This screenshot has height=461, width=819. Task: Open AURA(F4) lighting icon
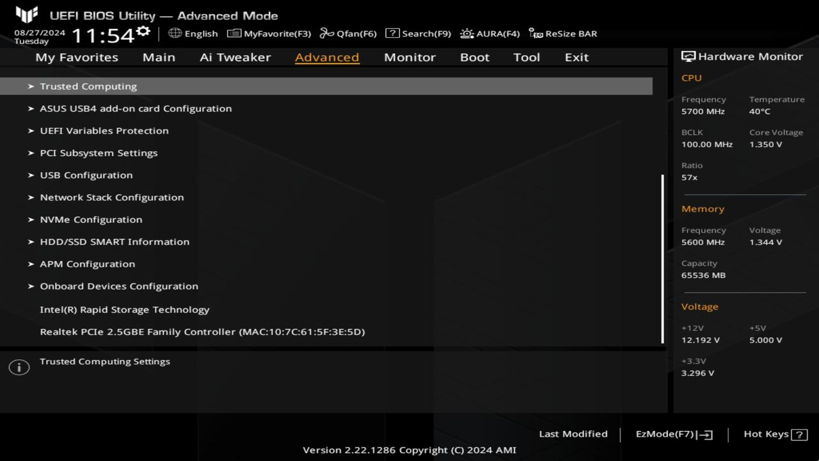click(467, 33)
